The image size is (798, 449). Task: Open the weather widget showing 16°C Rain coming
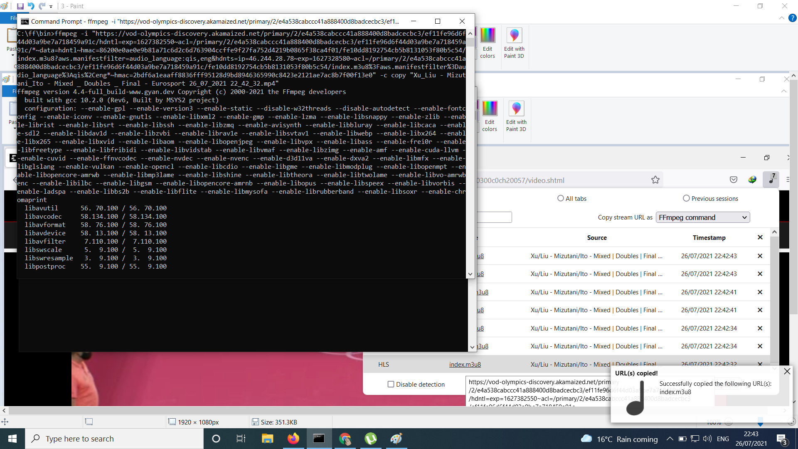coord(619,439)
